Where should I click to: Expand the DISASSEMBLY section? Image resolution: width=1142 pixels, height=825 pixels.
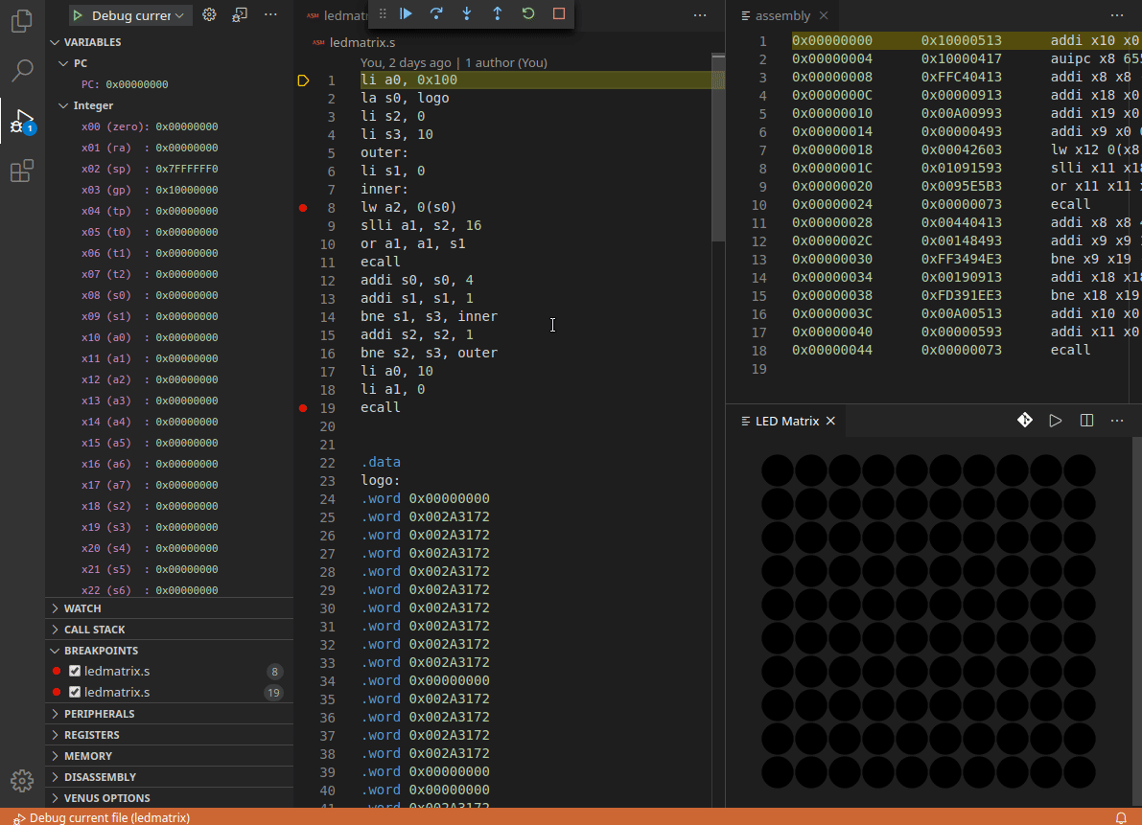click(169, 777)
